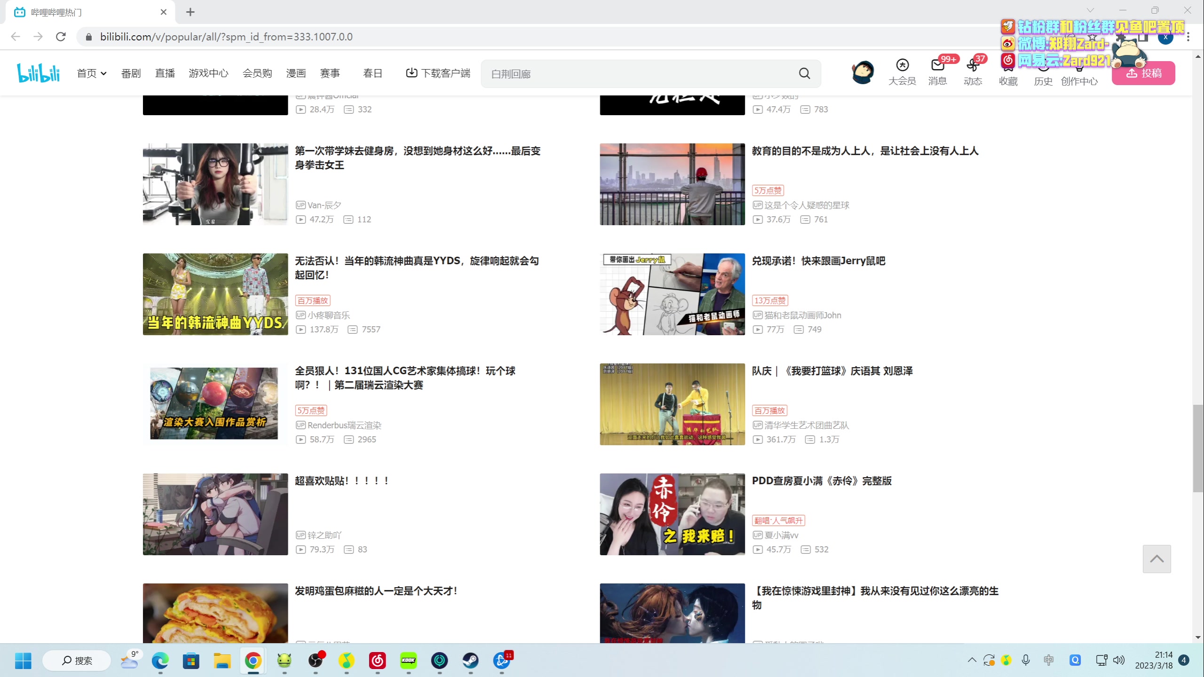
Task: Open video 兑现承诺！快来跟画Jerry鼠吧
Action: click(x=818, y=261)
